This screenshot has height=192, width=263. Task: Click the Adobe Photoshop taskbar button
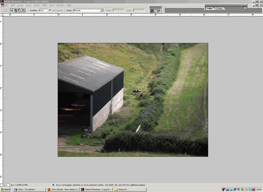coord(96,189)
